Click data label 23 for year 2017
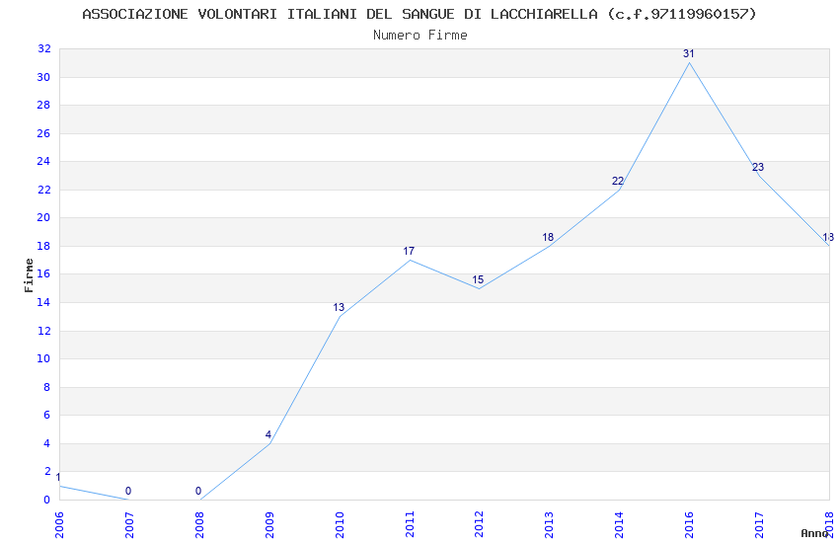839x543 pixels. pyautogui.click(x=758, y=167)
